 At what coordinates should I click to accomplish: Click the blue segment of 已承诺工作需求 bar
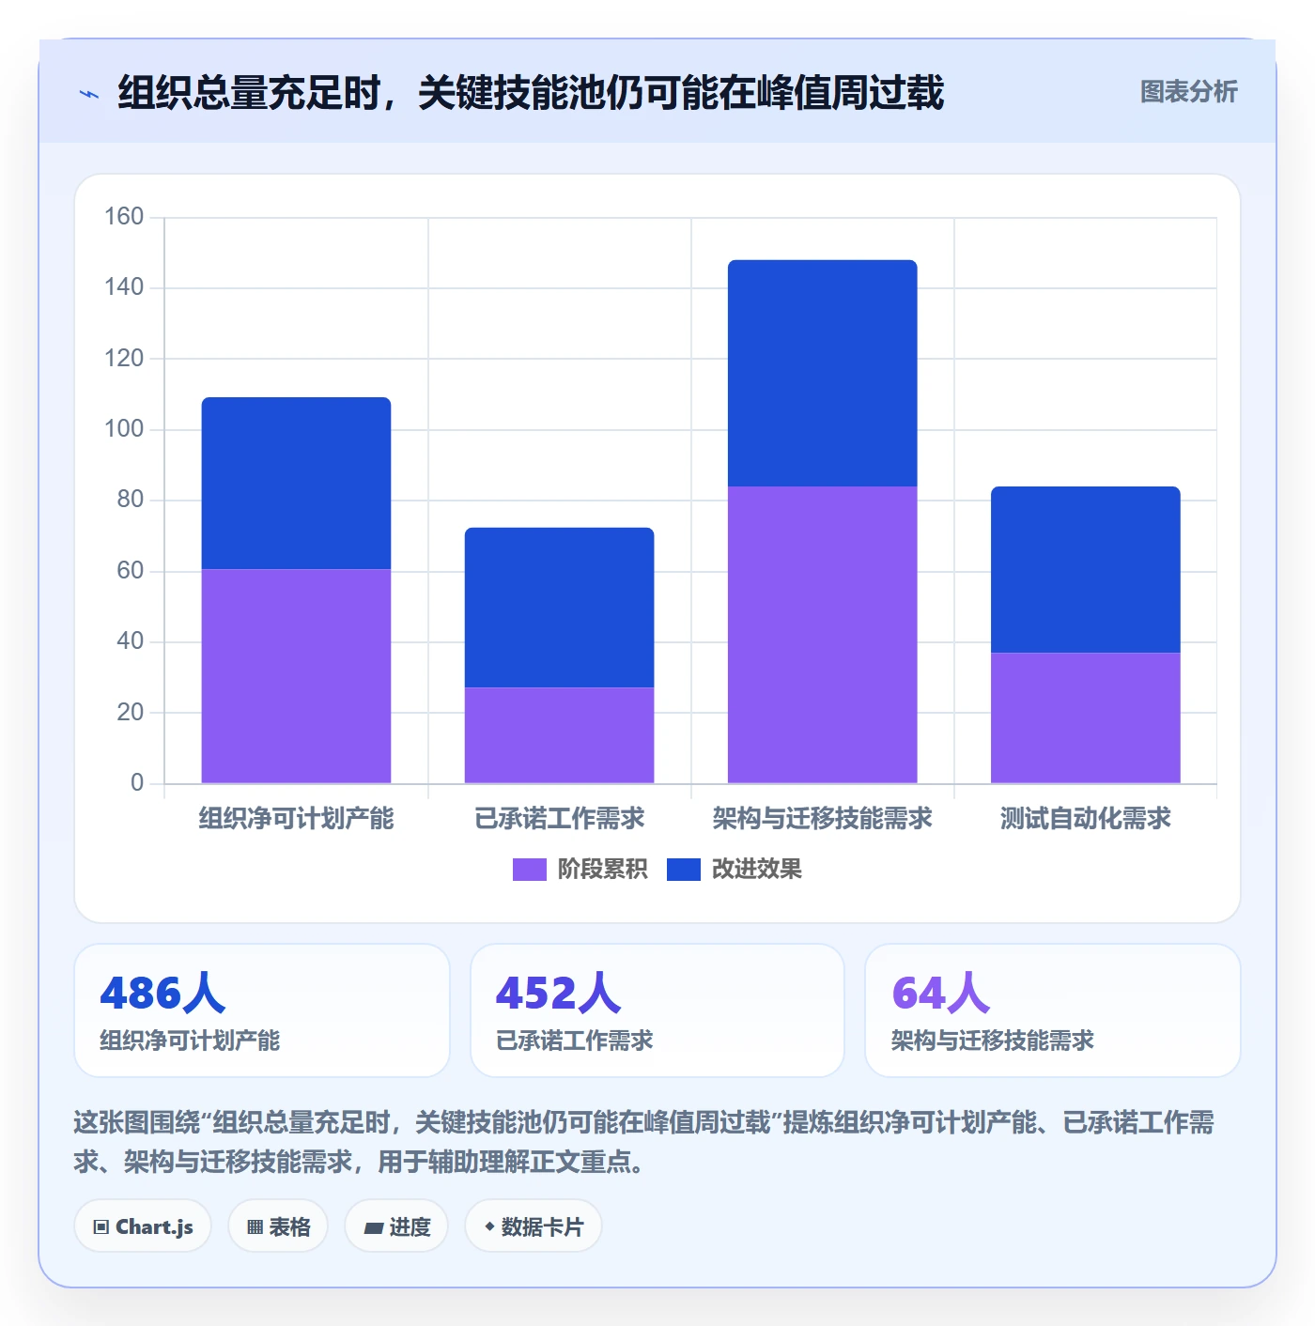pos(559,608)
